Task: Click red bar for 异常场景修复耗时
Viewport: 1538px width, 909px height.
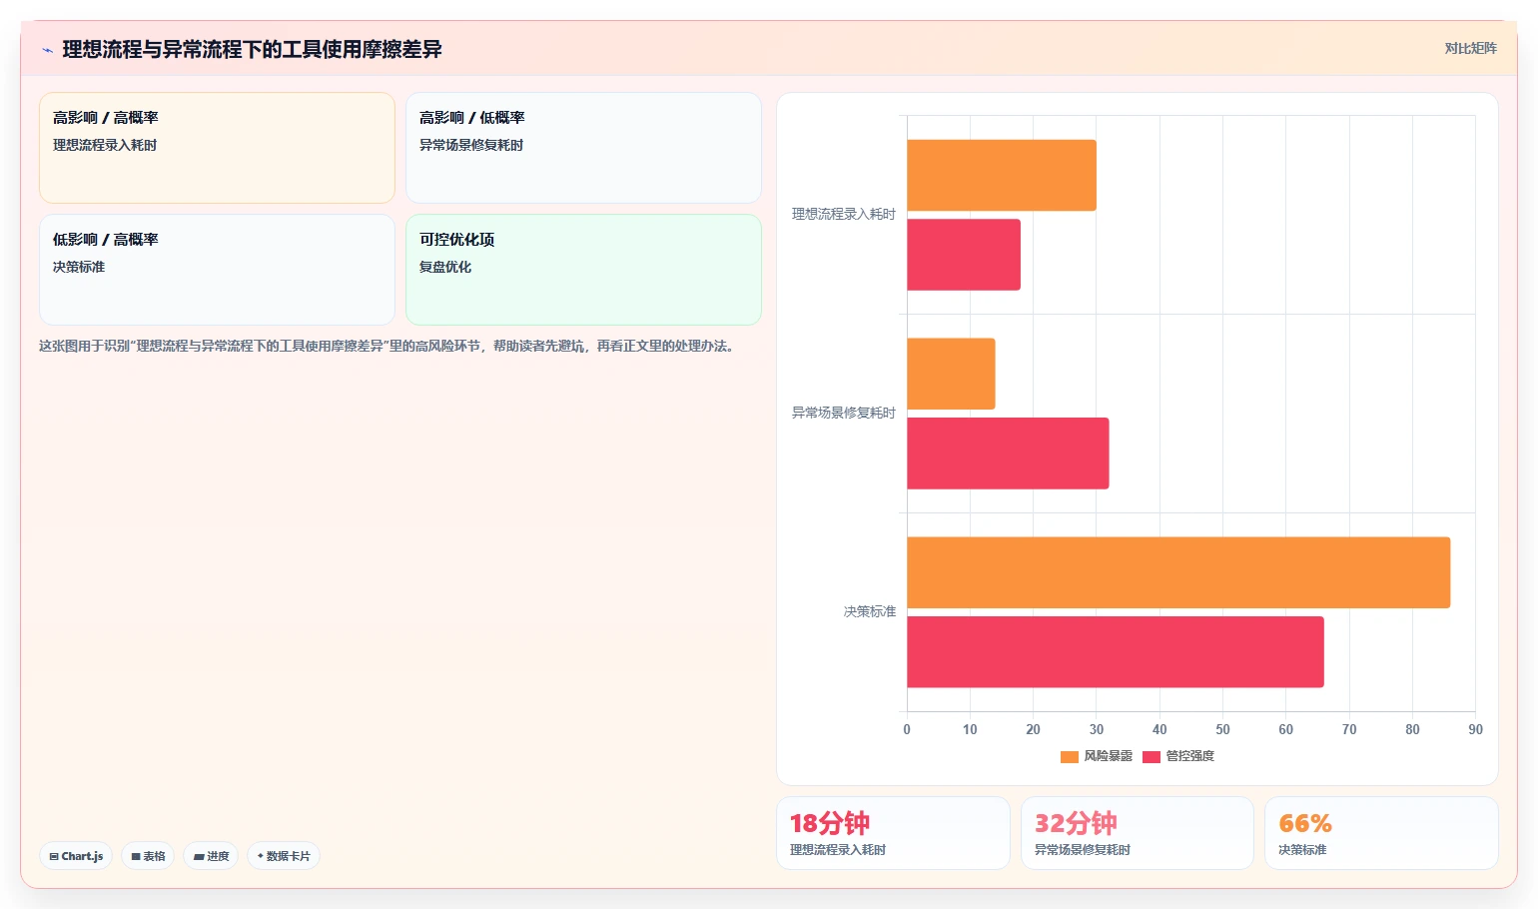Action: [x=1008, y=454]
